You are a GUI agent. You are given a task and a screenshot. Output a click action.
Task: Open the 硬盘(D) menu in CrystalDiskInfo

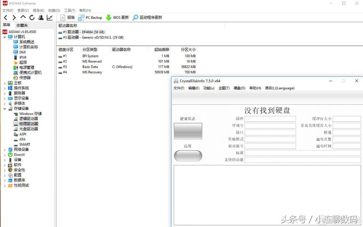(x=238, y=88)
